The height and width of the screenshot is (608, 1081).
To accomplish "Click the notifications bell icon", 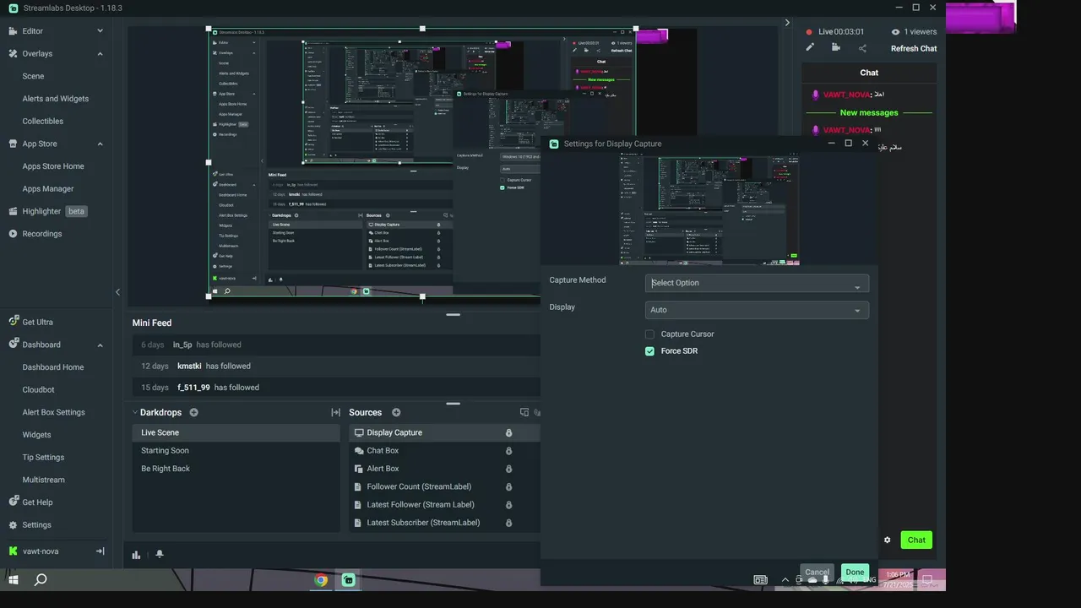I will [x=160, y=555].
